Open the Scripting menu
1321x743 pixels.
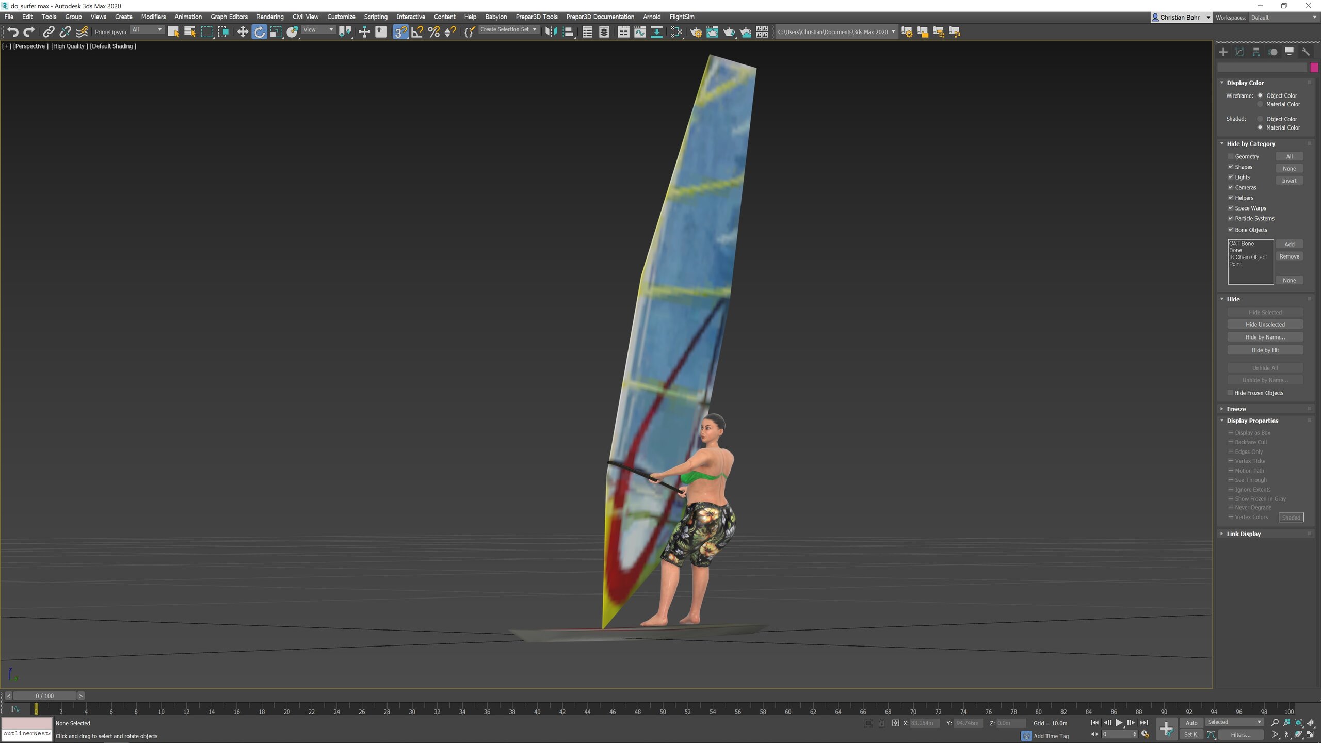click(375, 17)
